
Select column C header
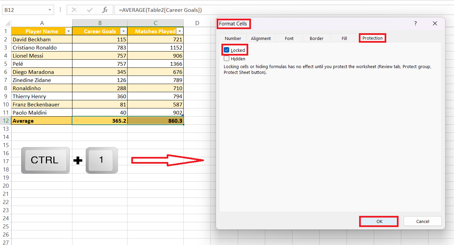(x=155, y=23)
